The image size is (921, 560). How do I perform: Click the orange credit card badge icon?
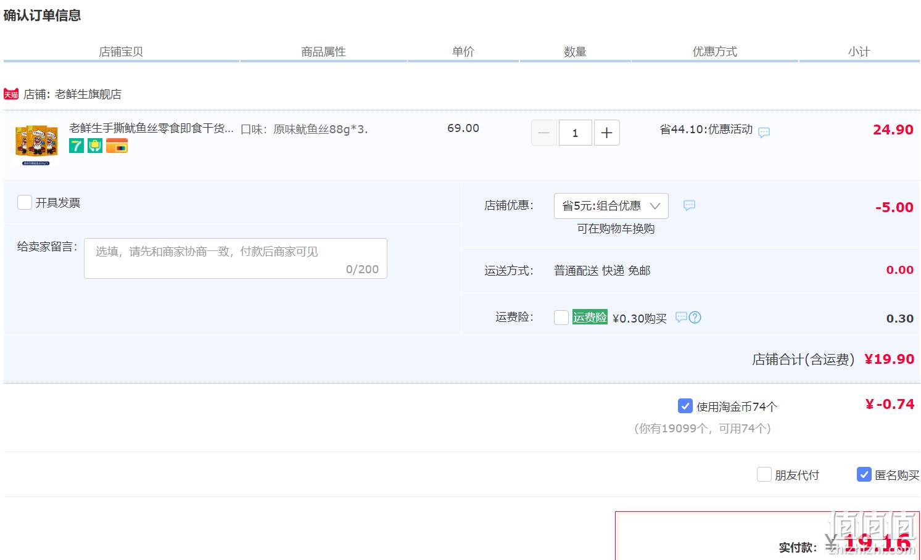[117, 146]
